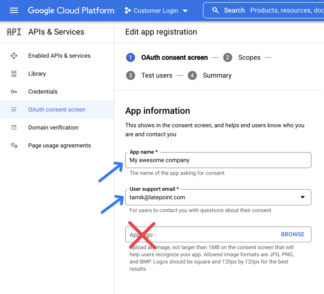This screenshot has height=294, width=324.
Task: Select the Library icon in sidebar
Action: (14, 73)
